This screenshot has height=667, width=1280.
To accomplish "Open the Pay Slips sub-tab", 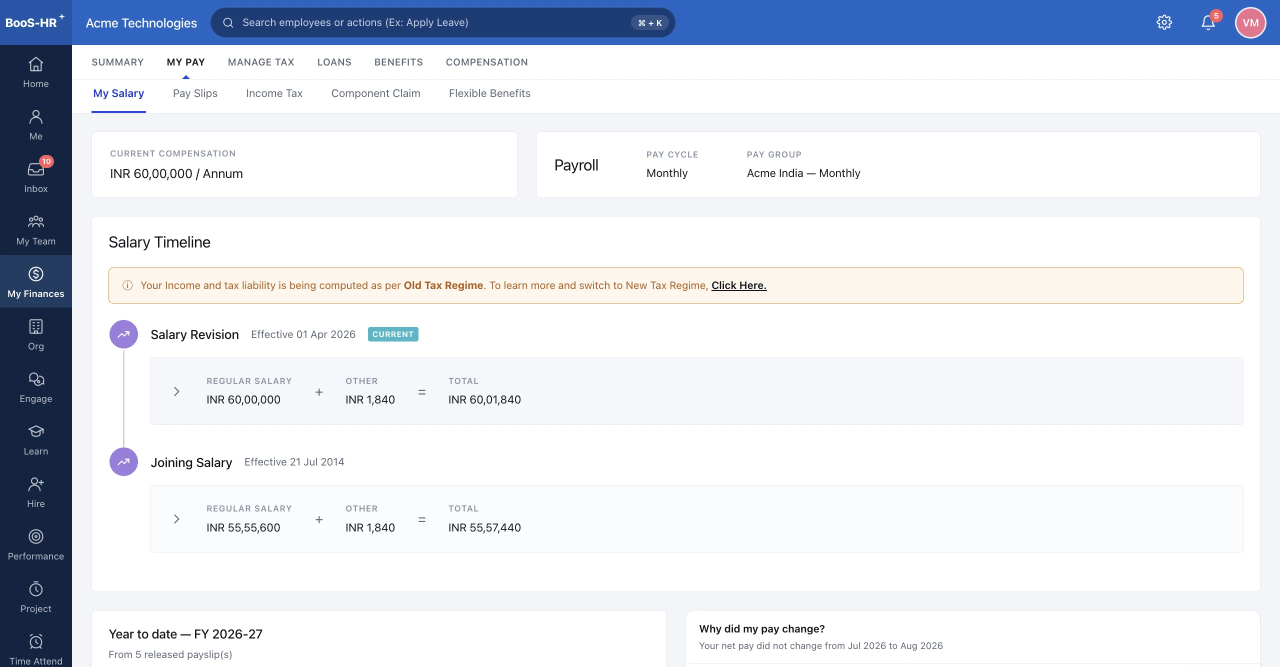I will pyautogui.click(x=195, y=93).
